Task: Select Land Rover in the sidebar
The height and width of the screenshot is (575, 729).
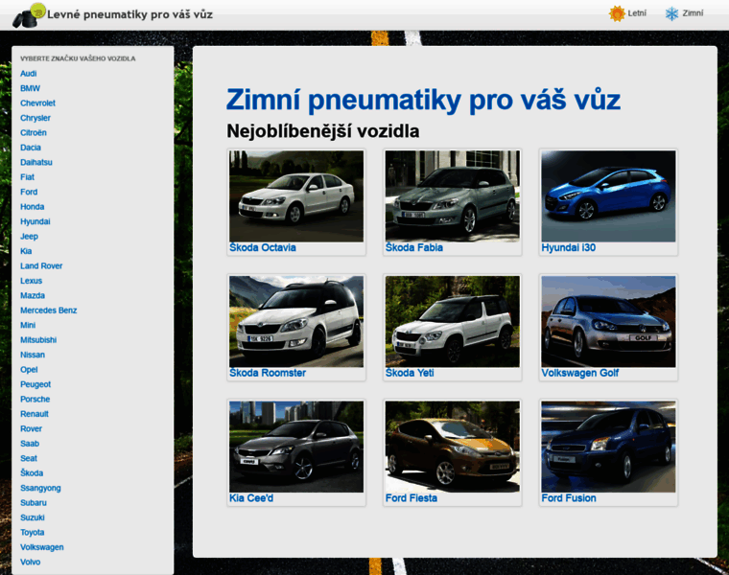Action: (41, 266)
